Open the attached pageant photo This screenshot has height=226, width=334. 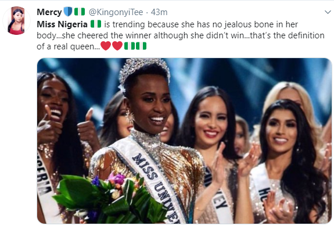pyautogui.click(x=185, y=141)
